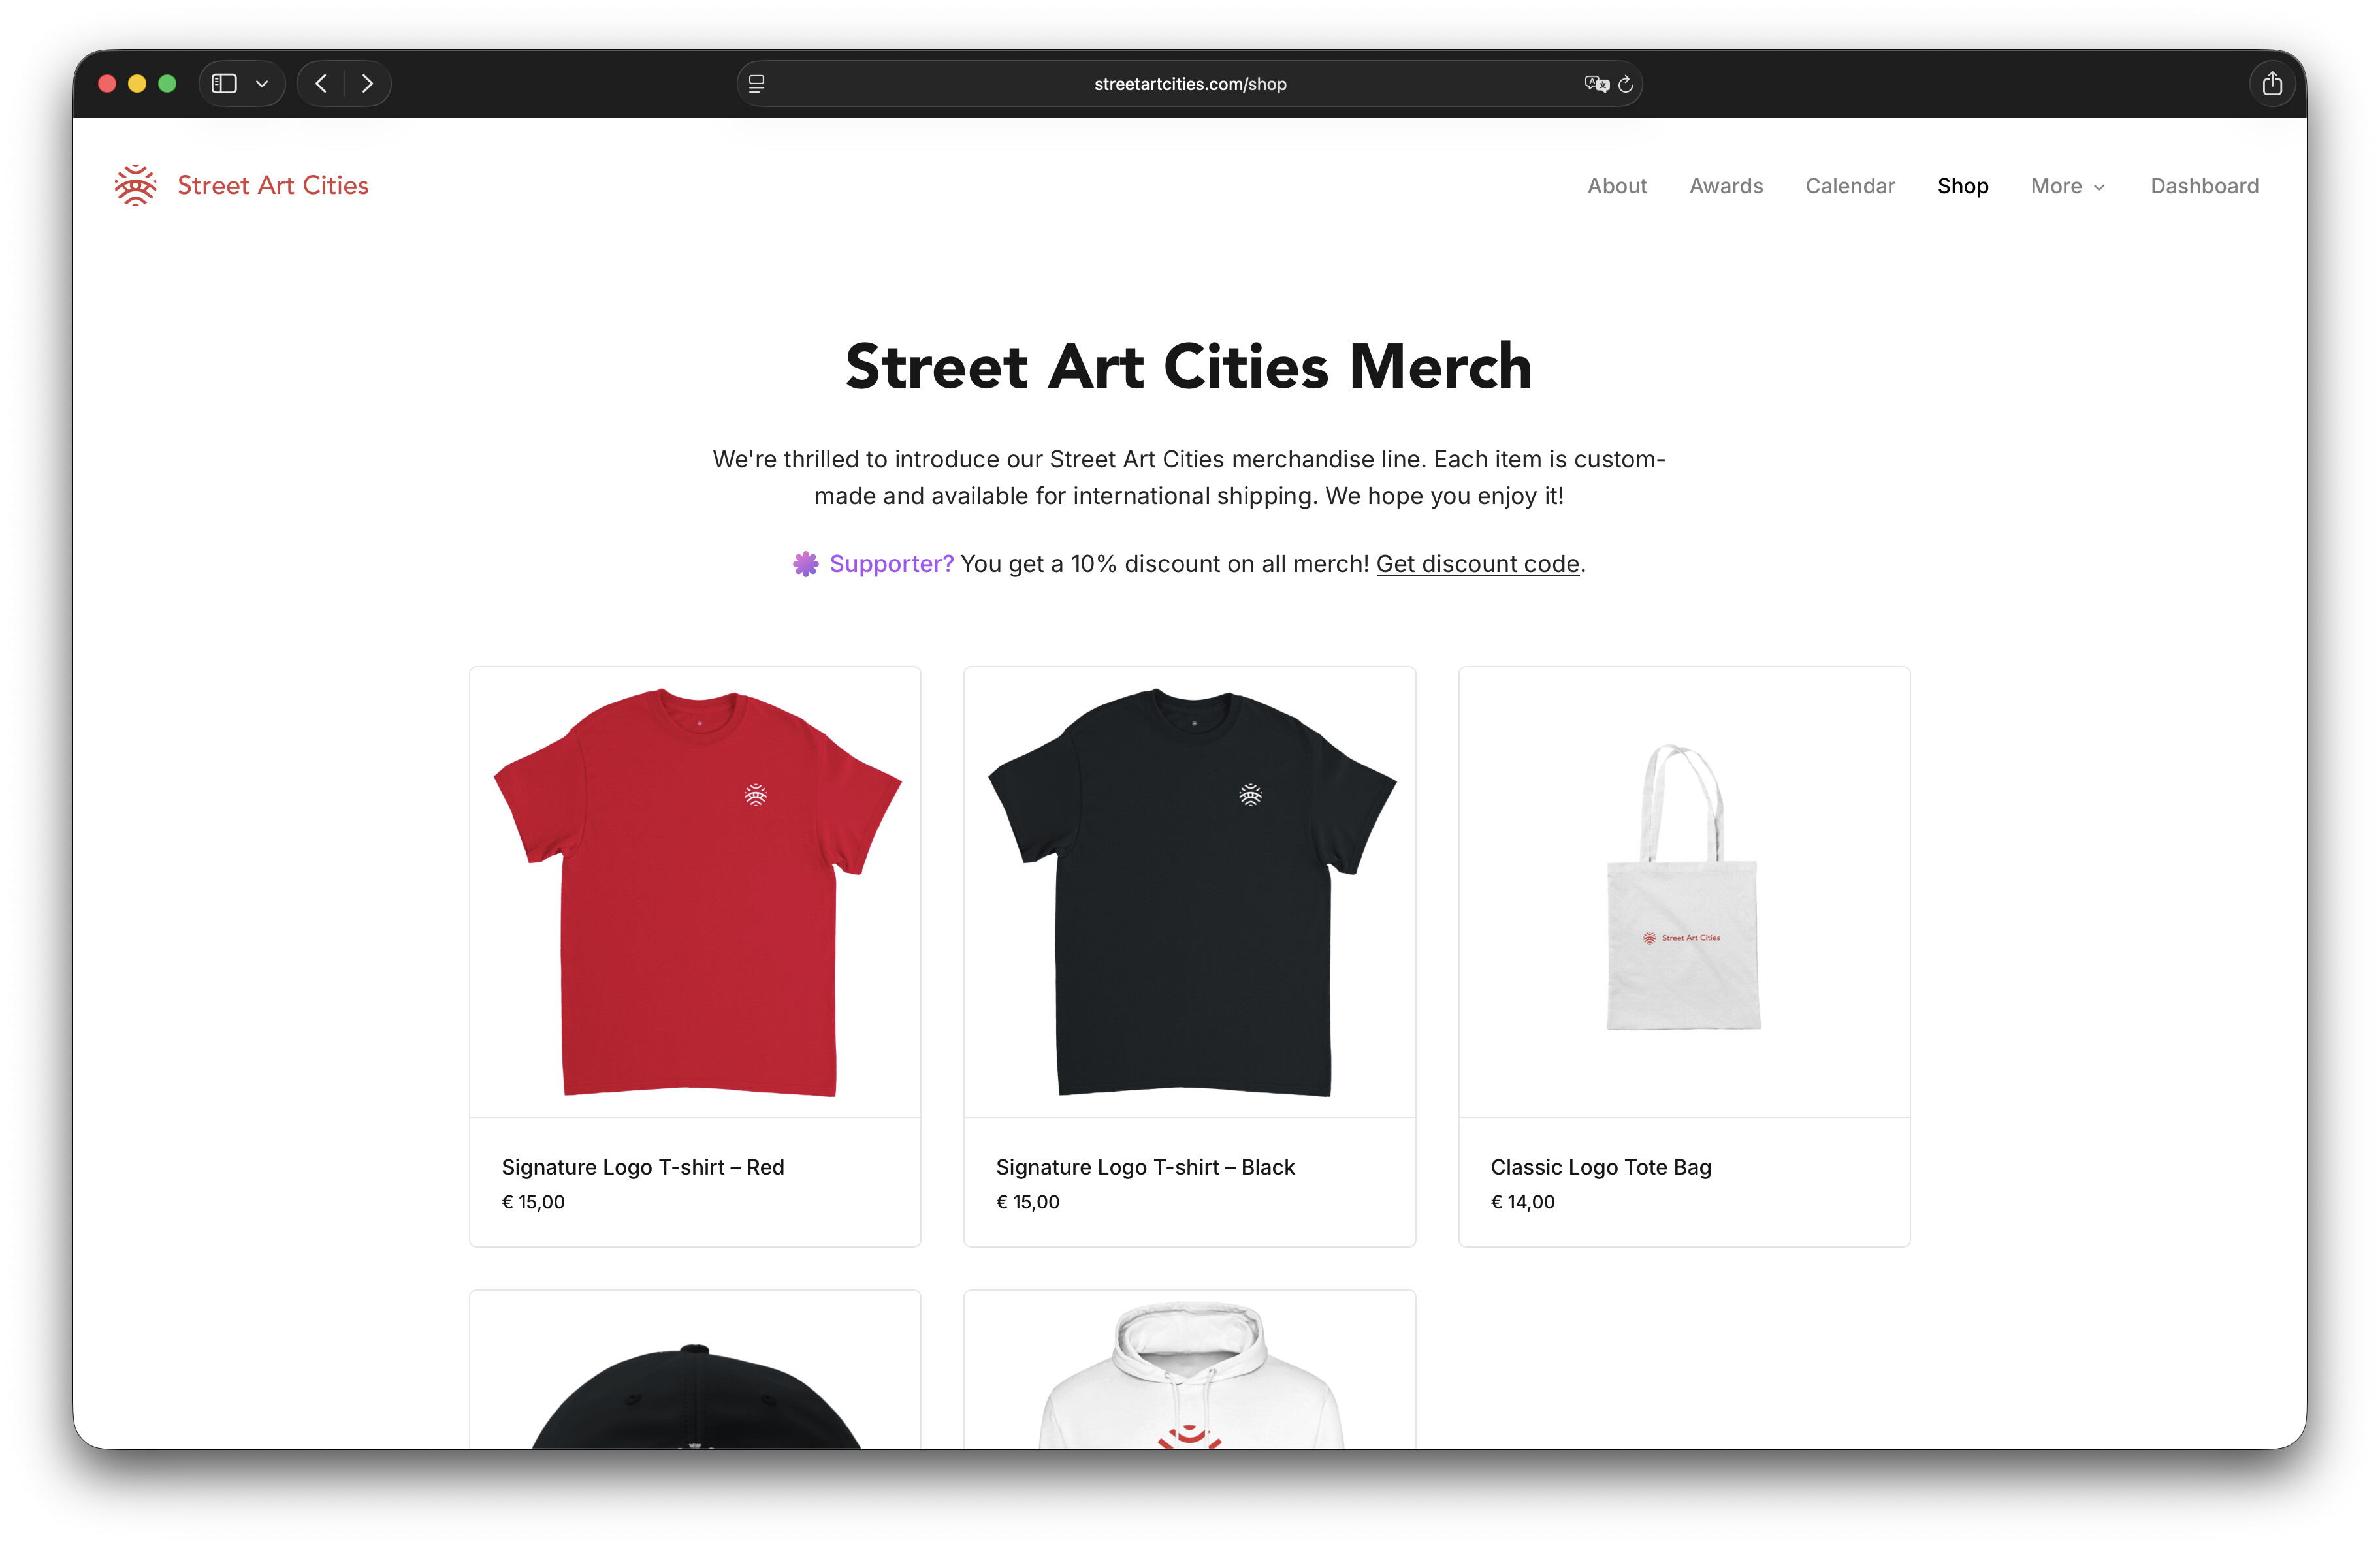This screenshot has width=2380, height=1546.
Task: Click the purple Supporter flower icon
Action: (806, 565)
